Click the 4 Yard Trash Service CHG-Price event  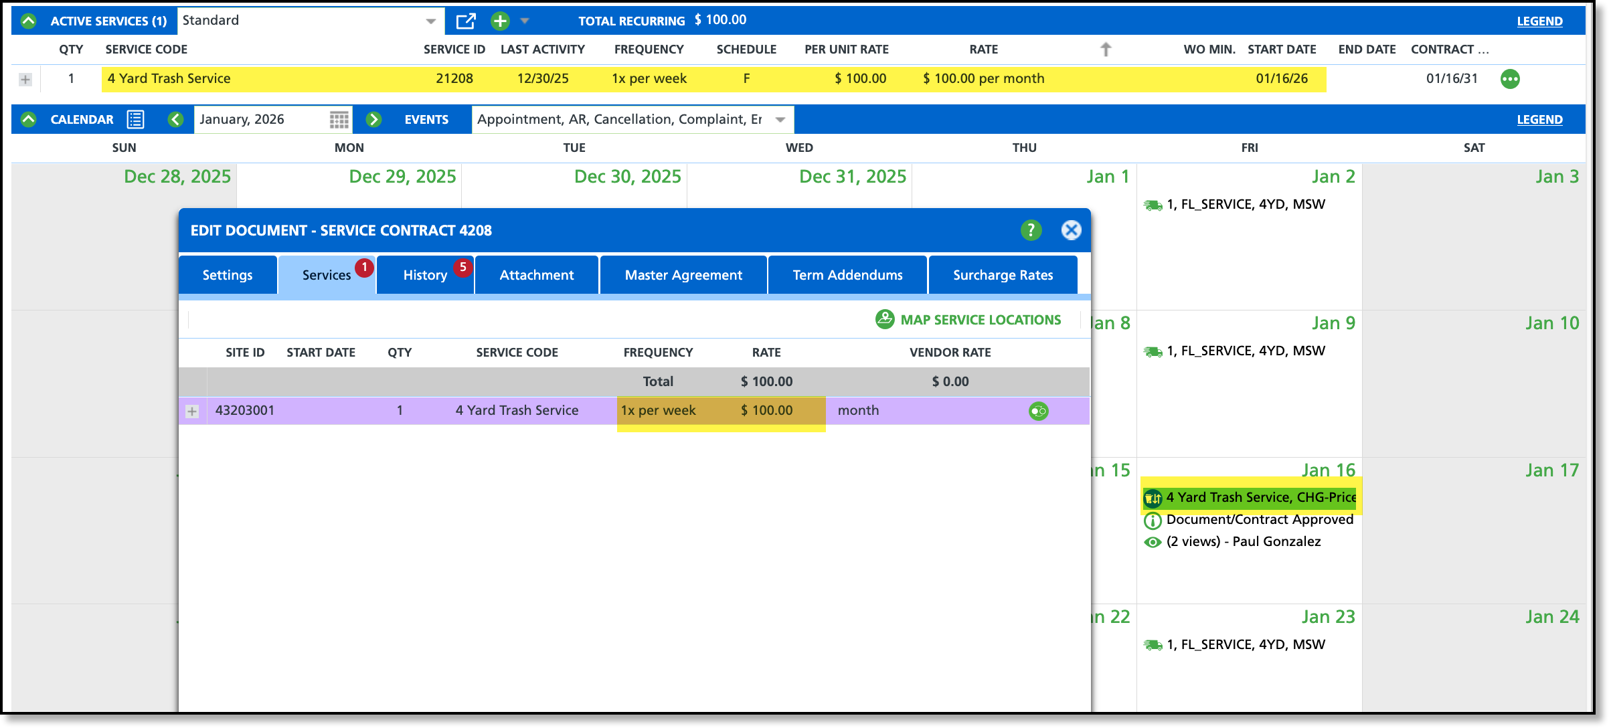[1249, 498]
